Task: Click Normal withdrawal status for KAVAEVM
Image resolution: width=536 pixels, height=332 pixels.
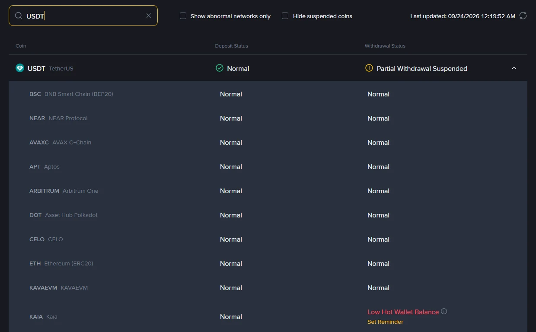Action: (378, 287)
